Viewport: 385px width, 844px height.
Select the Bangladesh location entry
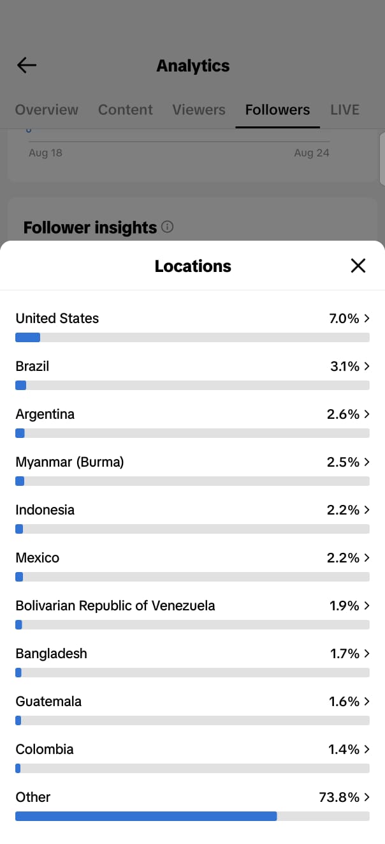(x=192, y=661)
